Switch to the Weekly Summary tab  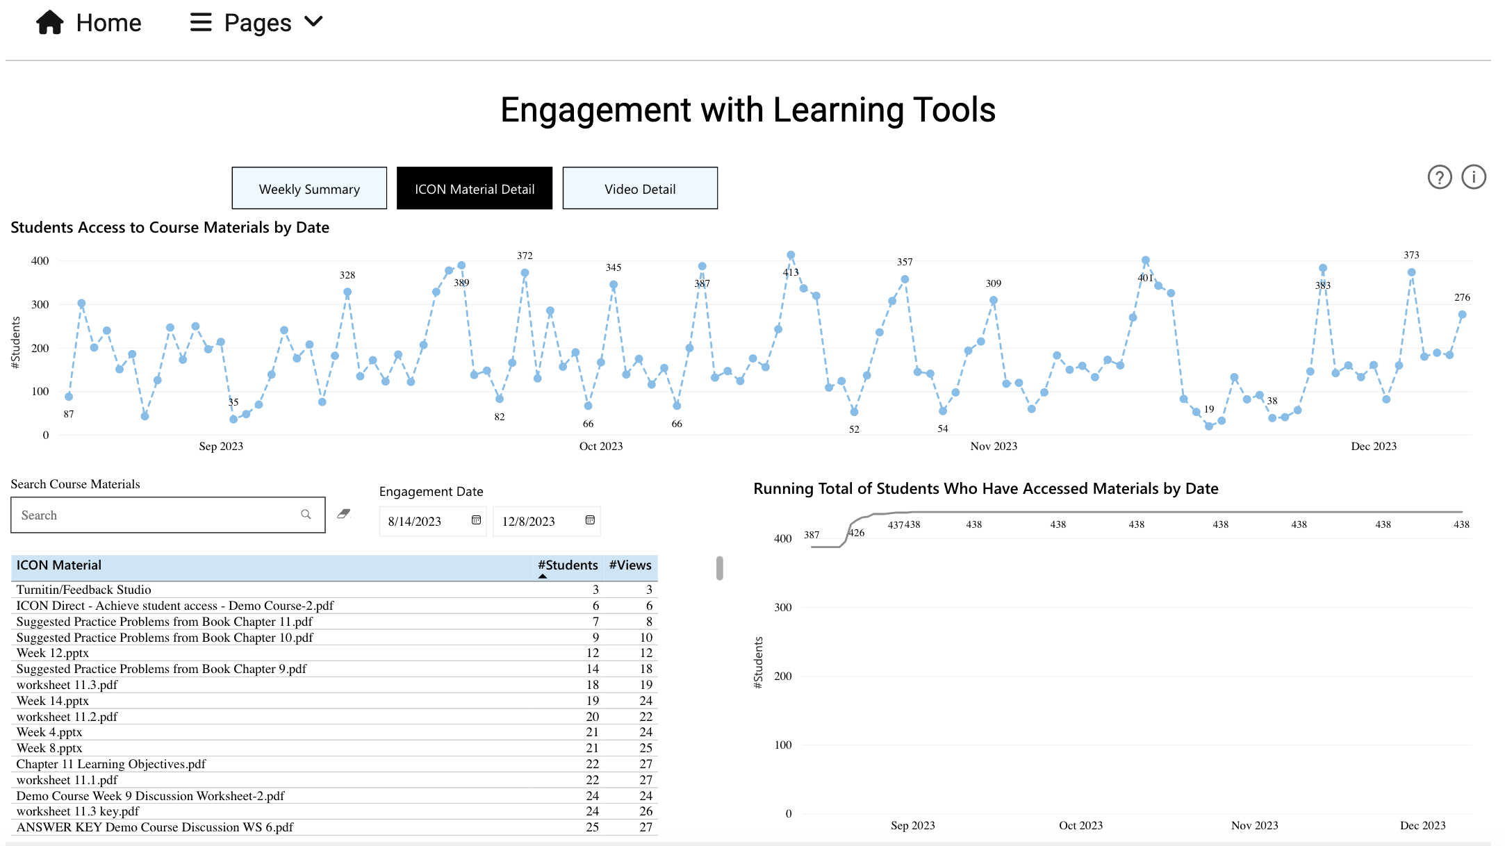309,188
